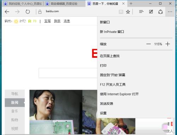Toggle the more actions ellipsis button
The height and width of the screenshot is (135, 177).
(170, 12)
